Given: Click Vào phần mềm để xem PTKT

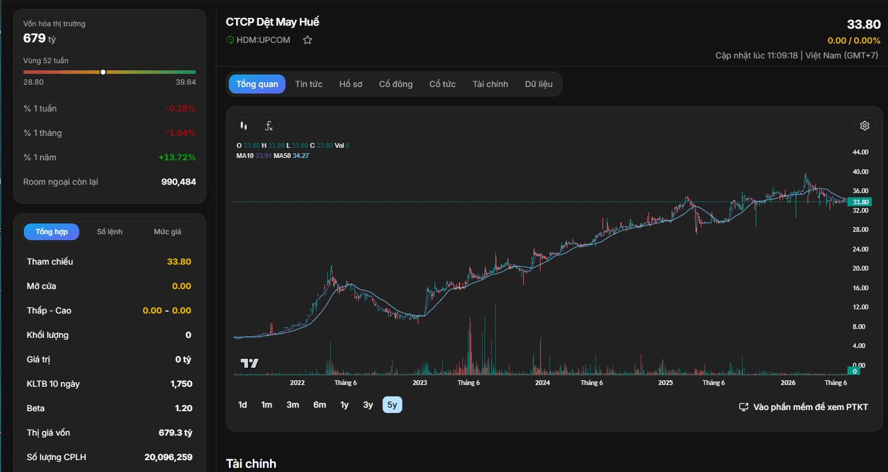Looking at the screenshot, I should tap(811, 407).
